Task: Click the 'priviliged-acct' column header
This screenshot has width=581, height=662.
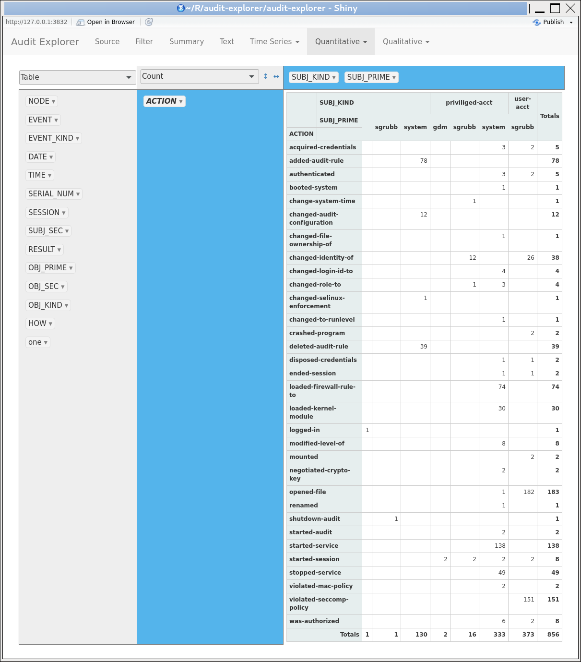Action: [x=469, y=103]
